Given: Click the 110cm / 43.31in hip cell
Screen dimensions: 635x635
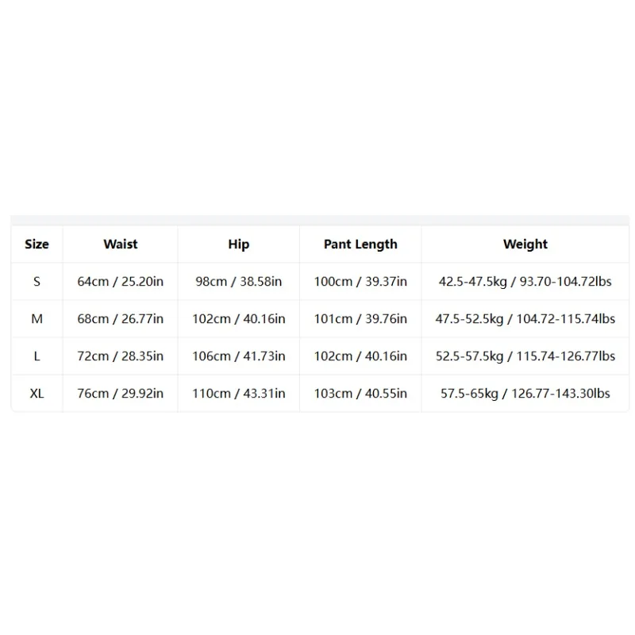Looking at the screenshot, I should pyautogui.click(x=239, y=393).
